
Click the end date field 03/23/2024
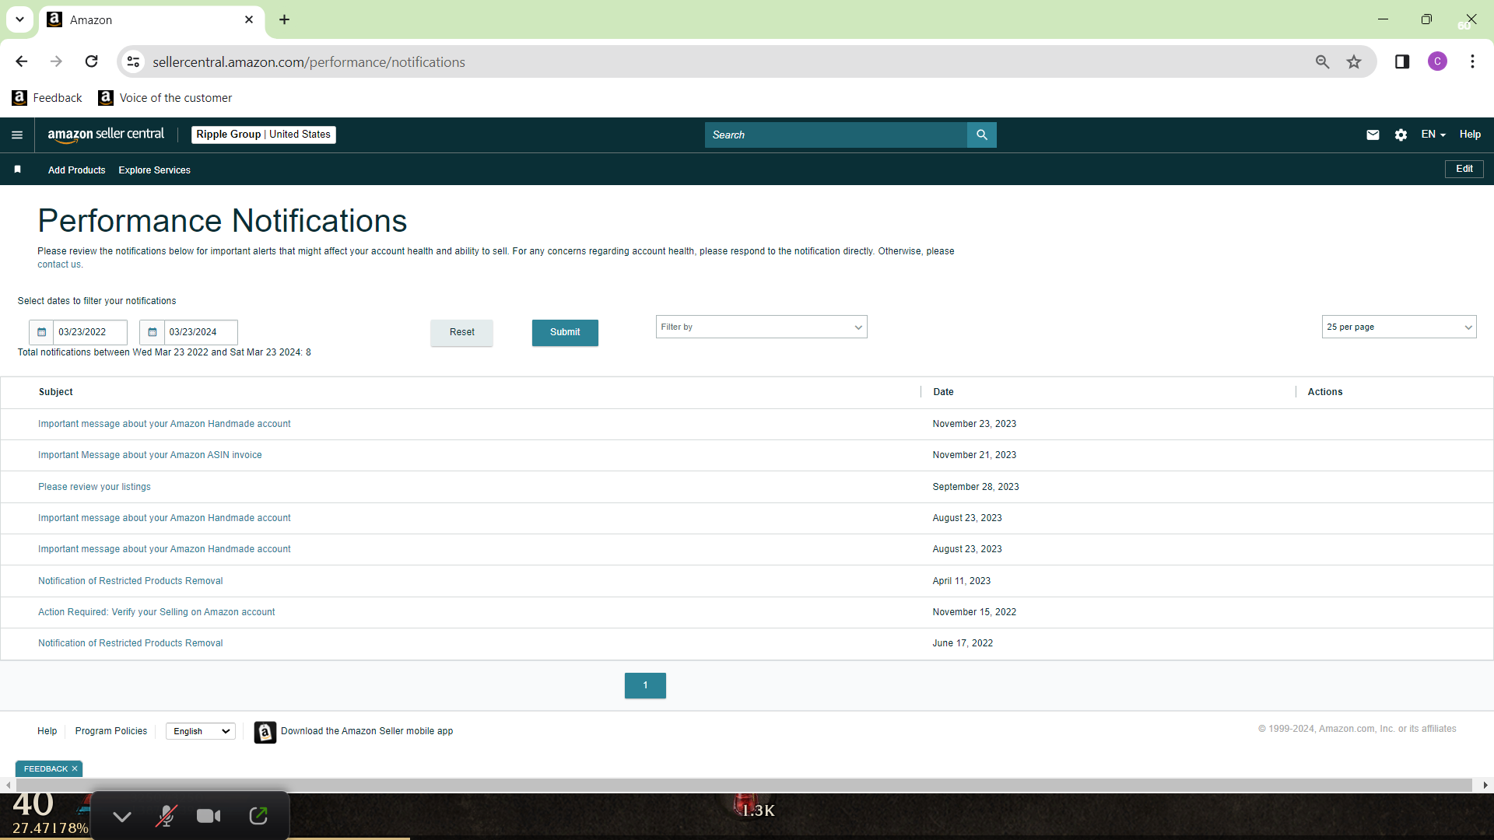(201, 332)
